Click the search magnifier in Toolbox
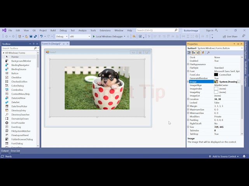Image resolution: width=249 pixels, height=186 pixels. [x=35, y=48]
